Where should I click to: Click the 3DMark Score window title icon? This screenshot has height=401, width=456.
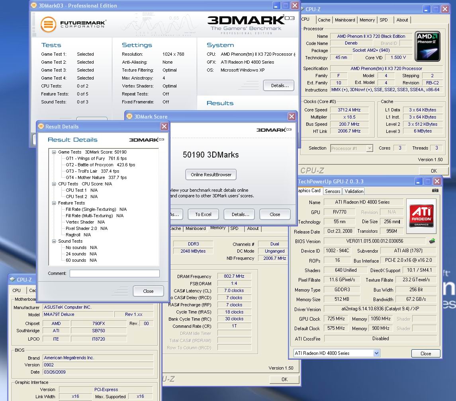pyautogui.click(x=129, y=116)
